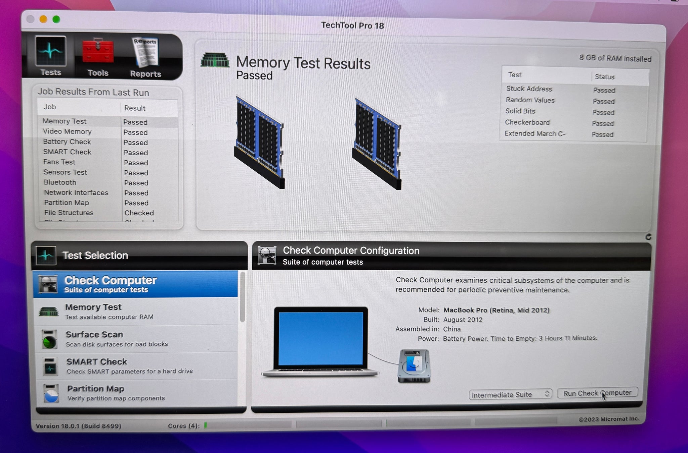The width and height of the screenshot is (688, 453).
Task: Select the Network Interfaces job result
Action: coord(136,193)
